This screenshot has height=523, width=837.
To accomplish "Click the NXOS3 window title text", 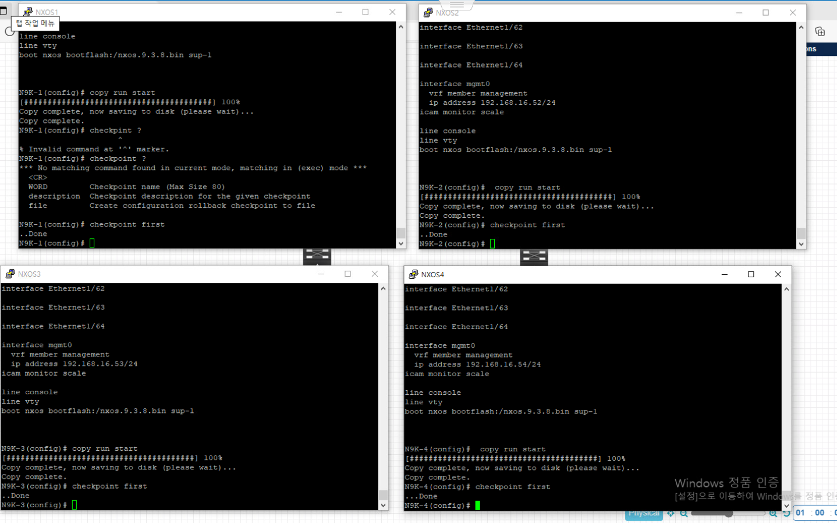I will point(29,274).
